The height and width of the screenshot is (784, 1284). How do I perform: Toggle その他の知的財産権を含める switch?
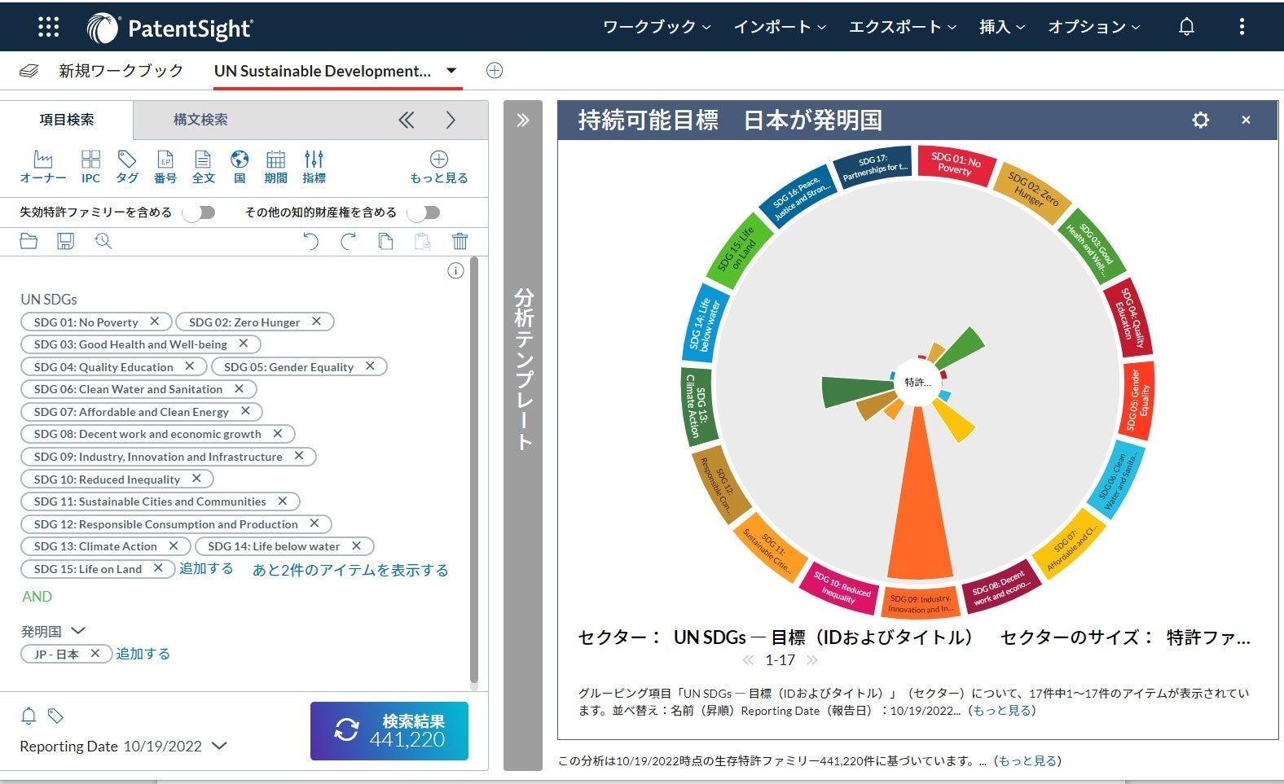point(424,212)
